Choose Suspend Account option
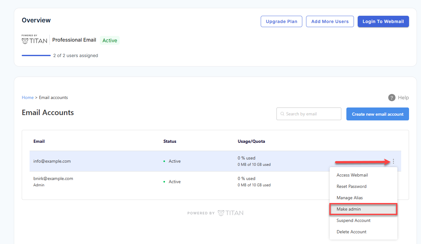This screenshot has height=244, width=421. click(x=363, y=220)
